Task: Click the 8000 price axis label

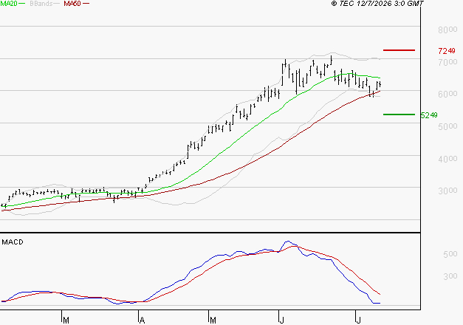Action: point(447,30)
